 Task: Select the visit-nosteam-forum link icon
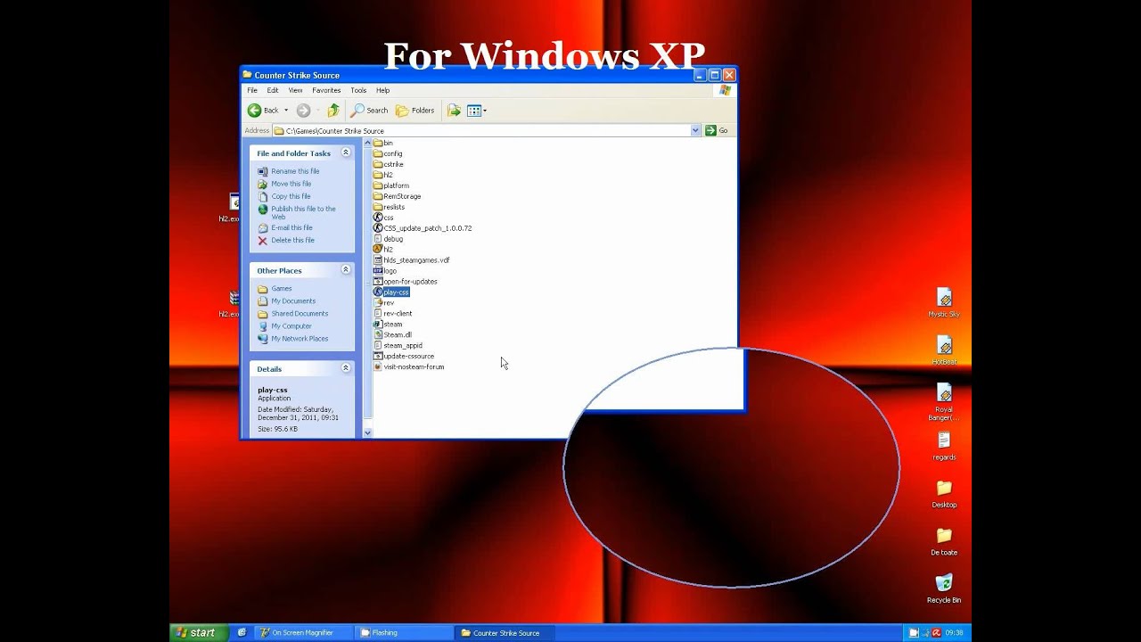(x=377, y=367)
